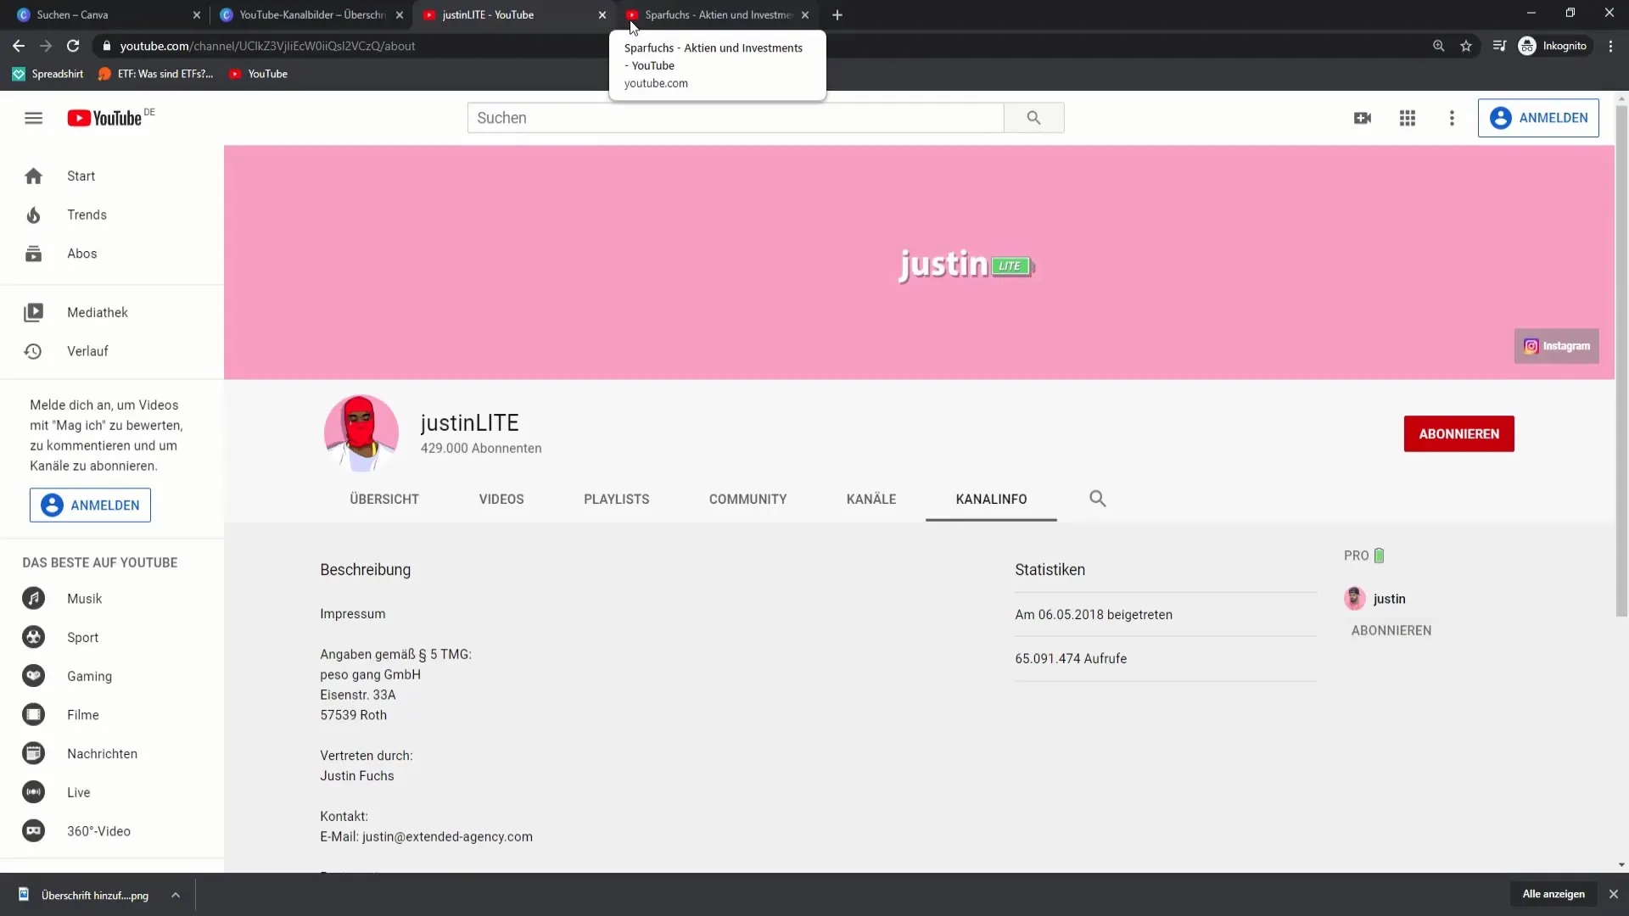The width and height of the screenshot is (1629, 916).
Task: Click the Am 06.05.2018 beigetreten text
Action: [x=1094, y=615]
